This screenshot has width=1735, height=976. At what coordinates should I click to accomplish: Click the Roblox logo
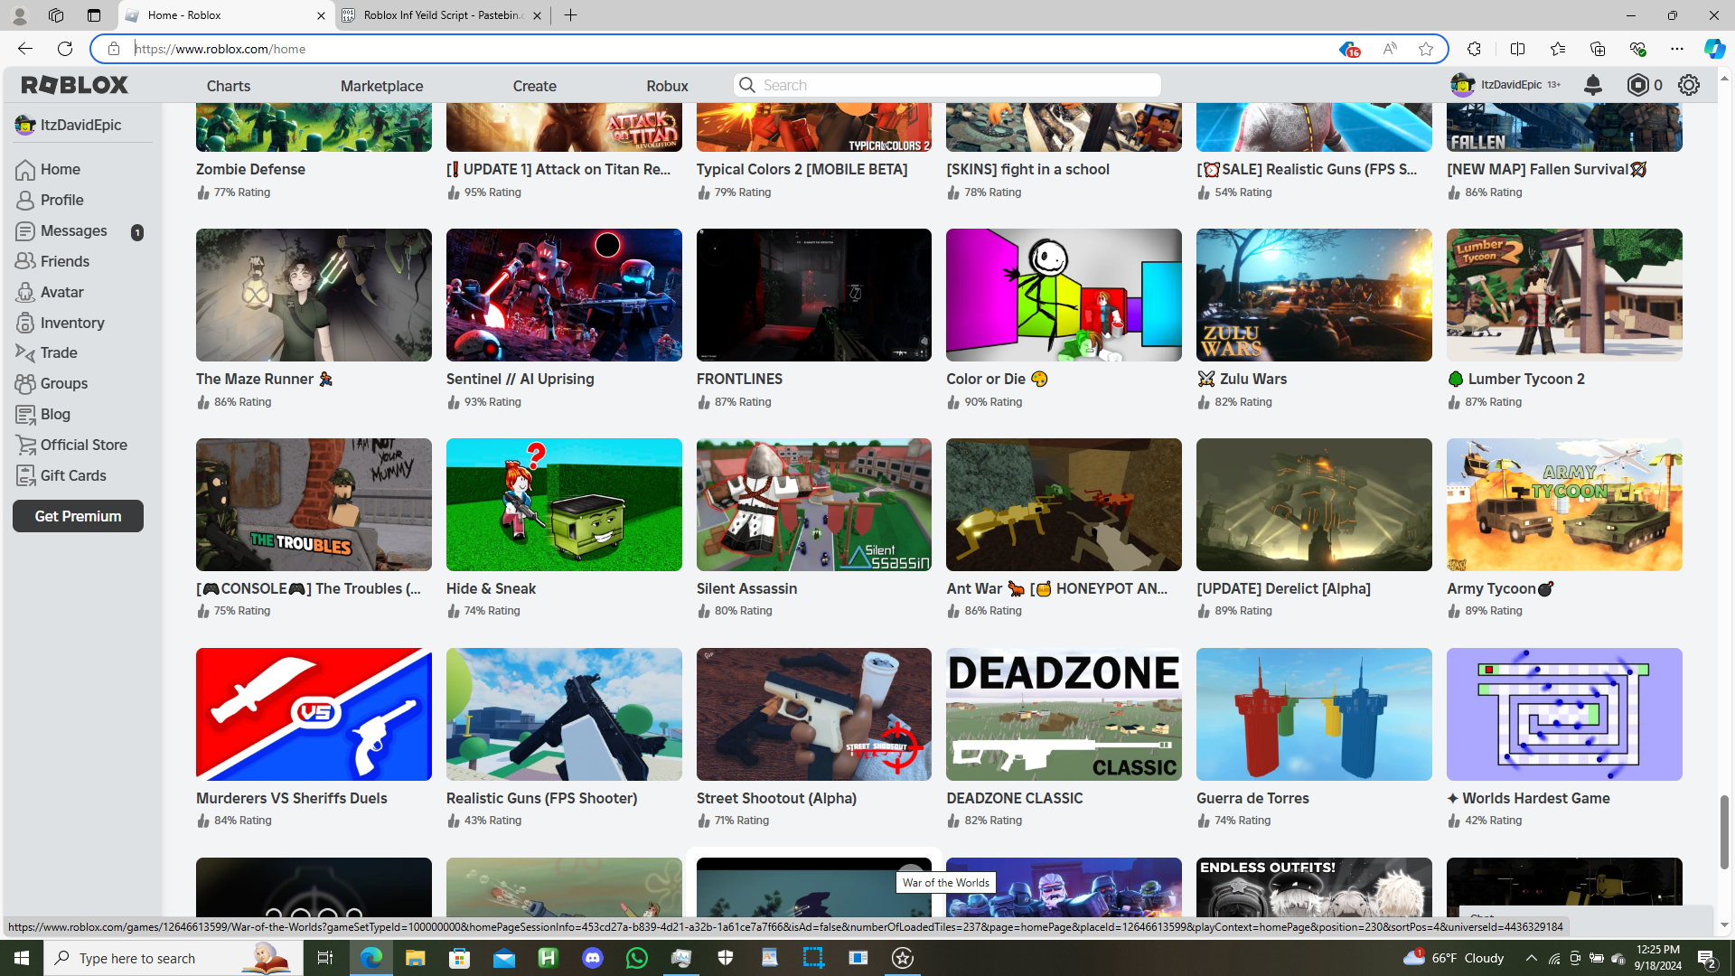[75, 85]
